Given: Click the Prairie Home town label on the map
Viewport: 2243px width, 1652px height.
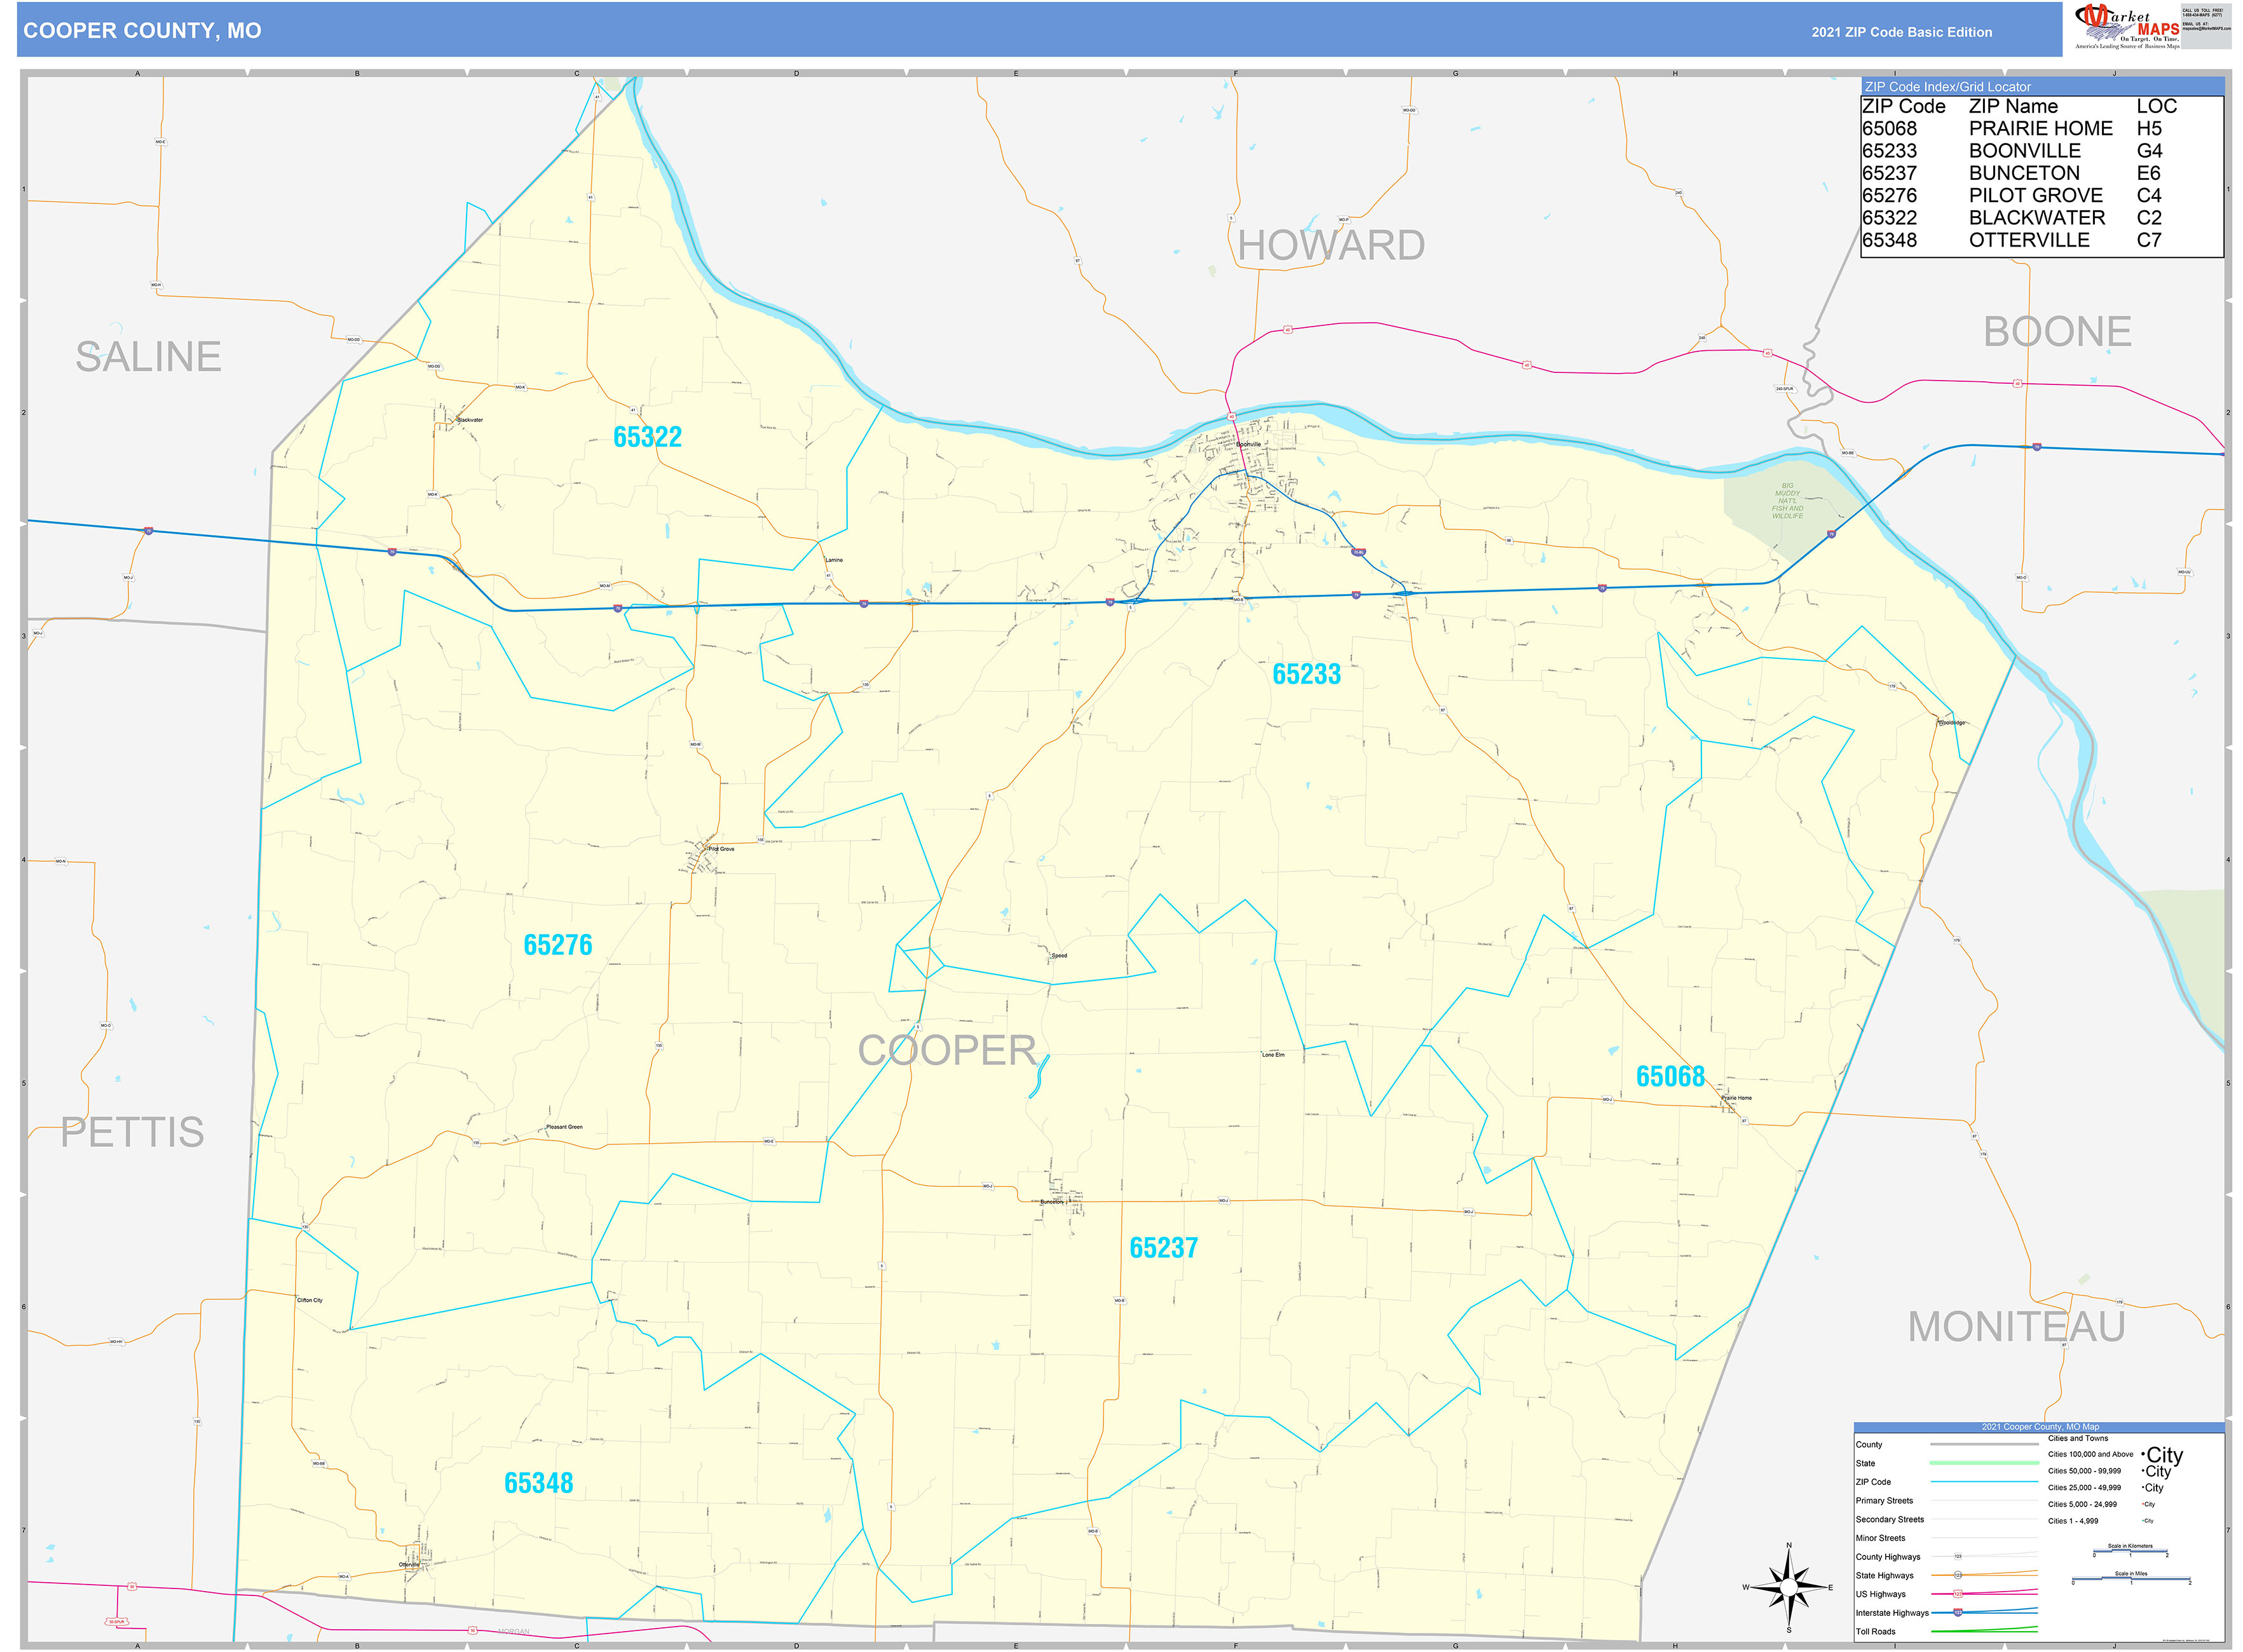Looking at the screenshot, I should pyautogui.click(x=1736, y=1098).
